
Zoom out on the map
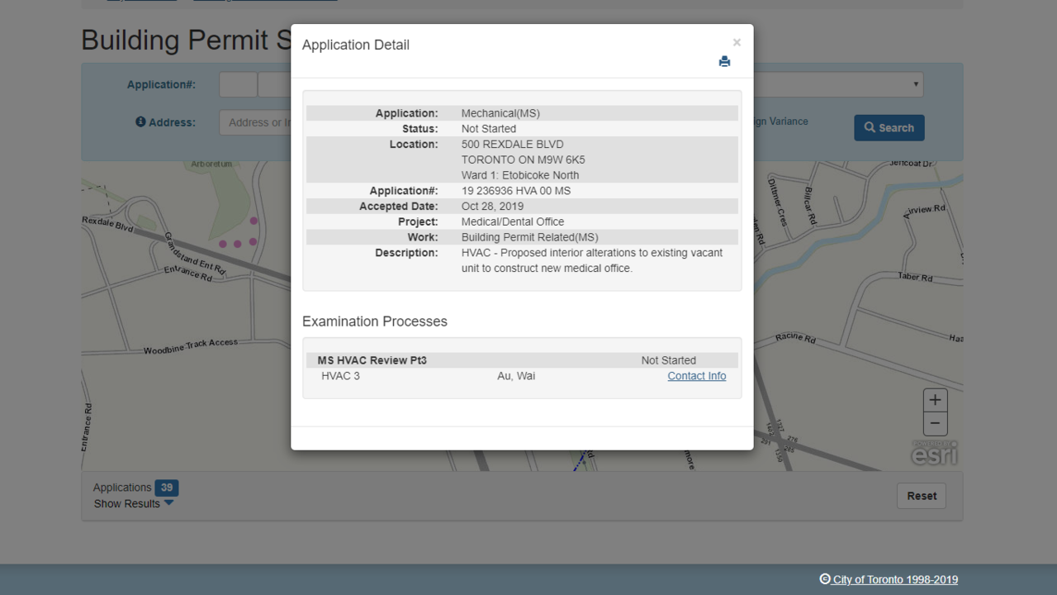click(935, 424)
